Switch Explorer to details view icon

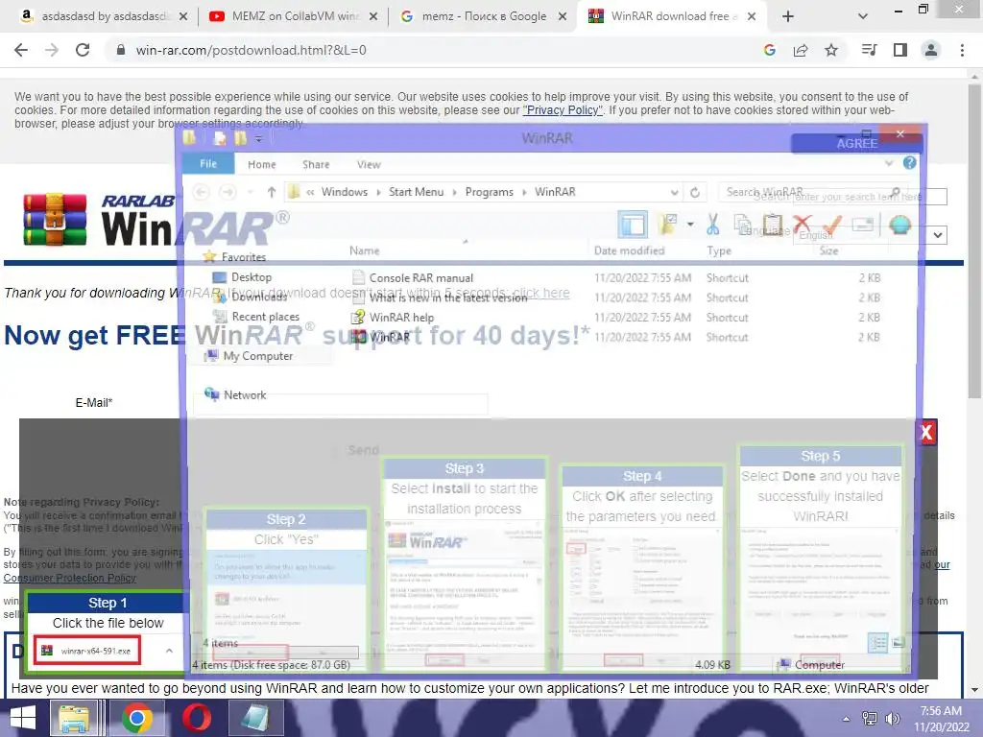click(x=878, y=643)
